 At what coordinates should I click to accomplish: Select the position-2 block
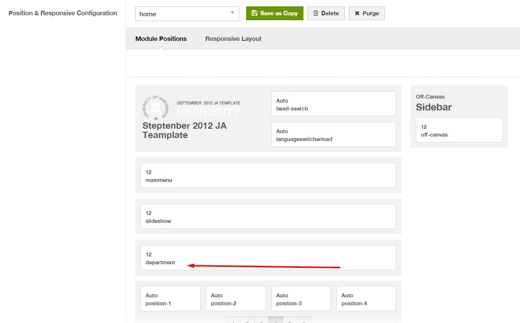coord(236,299)
